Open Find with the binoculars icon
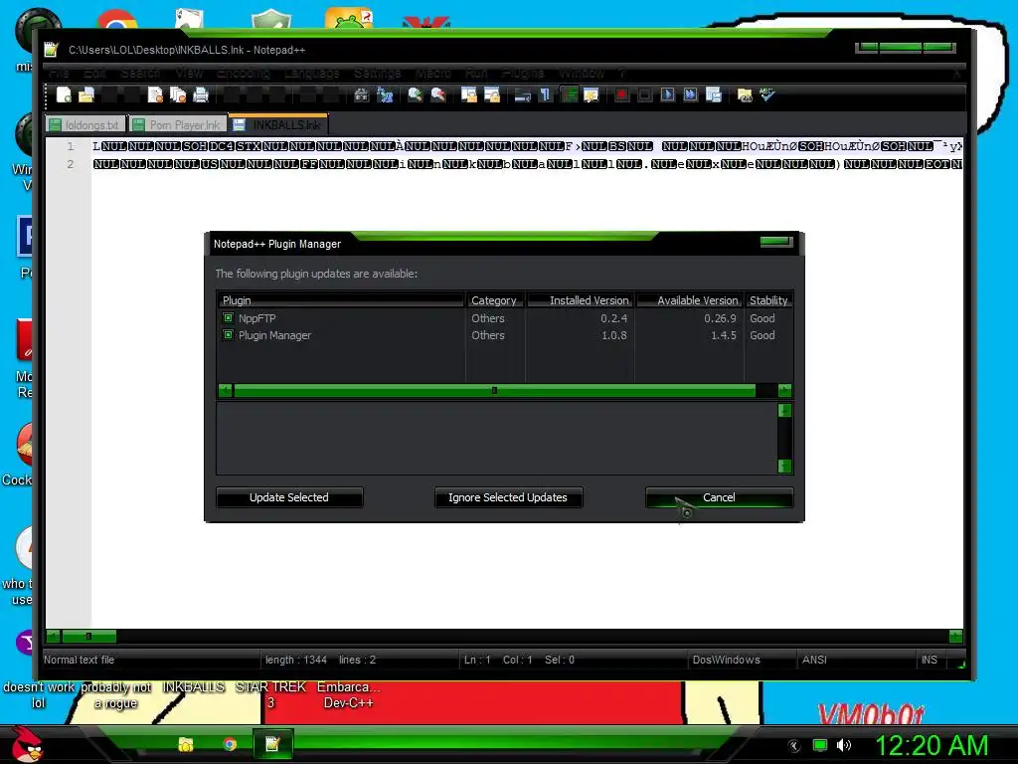The image size is (1018, 764). (x=362, y=95)
